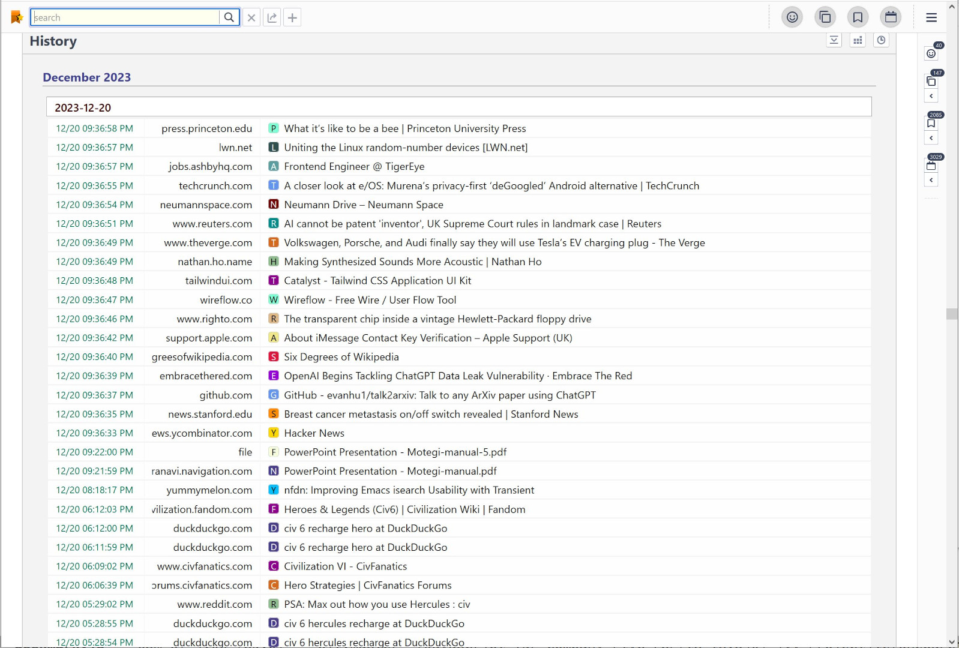Click the 2023-12-20 date group header
Image resolution: width=959 pixels, height=648 pixels.
459,107
